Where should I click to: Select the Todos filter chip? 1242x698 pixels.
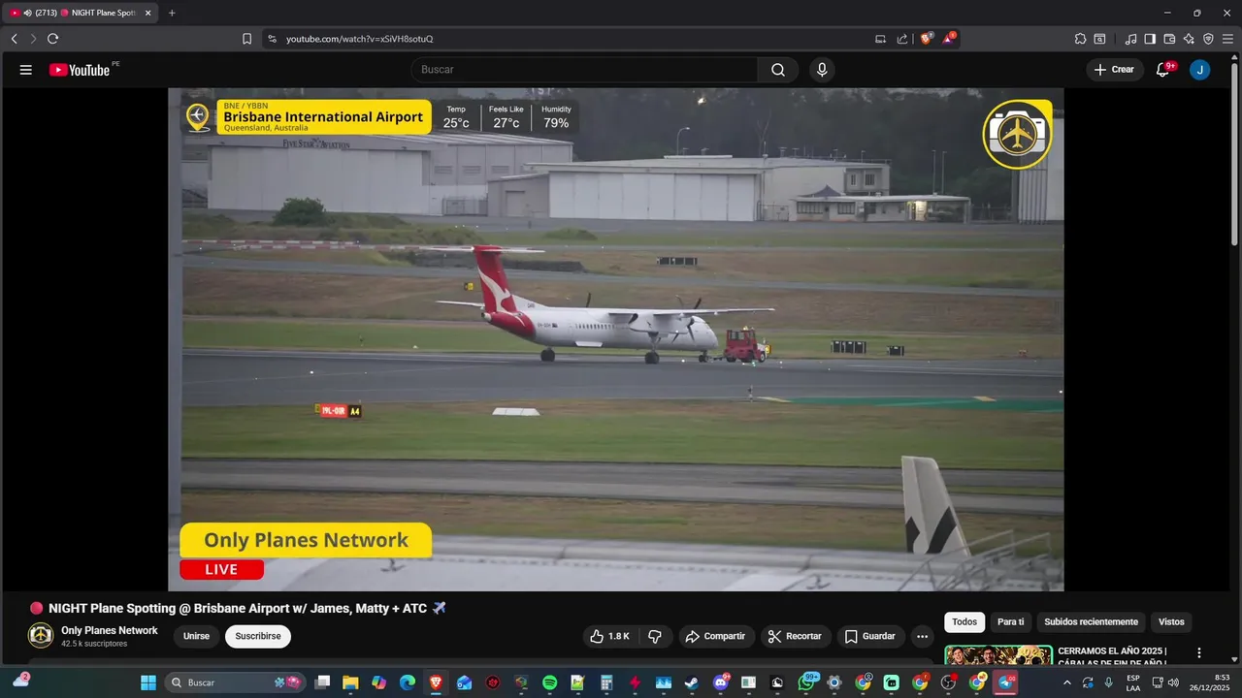pyautogui.click(x=964, y=622)
